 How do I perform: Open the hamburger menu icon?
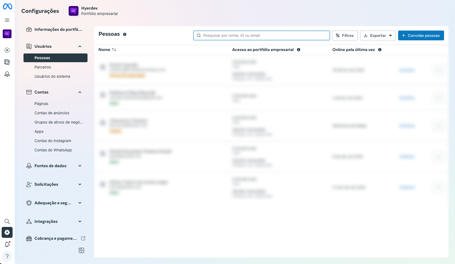click(7, 20)
